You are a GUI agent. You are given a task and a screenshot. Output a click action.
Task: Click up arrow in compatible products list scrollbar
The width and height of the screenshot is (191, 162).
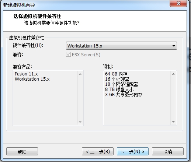click(x=80, y=74)
